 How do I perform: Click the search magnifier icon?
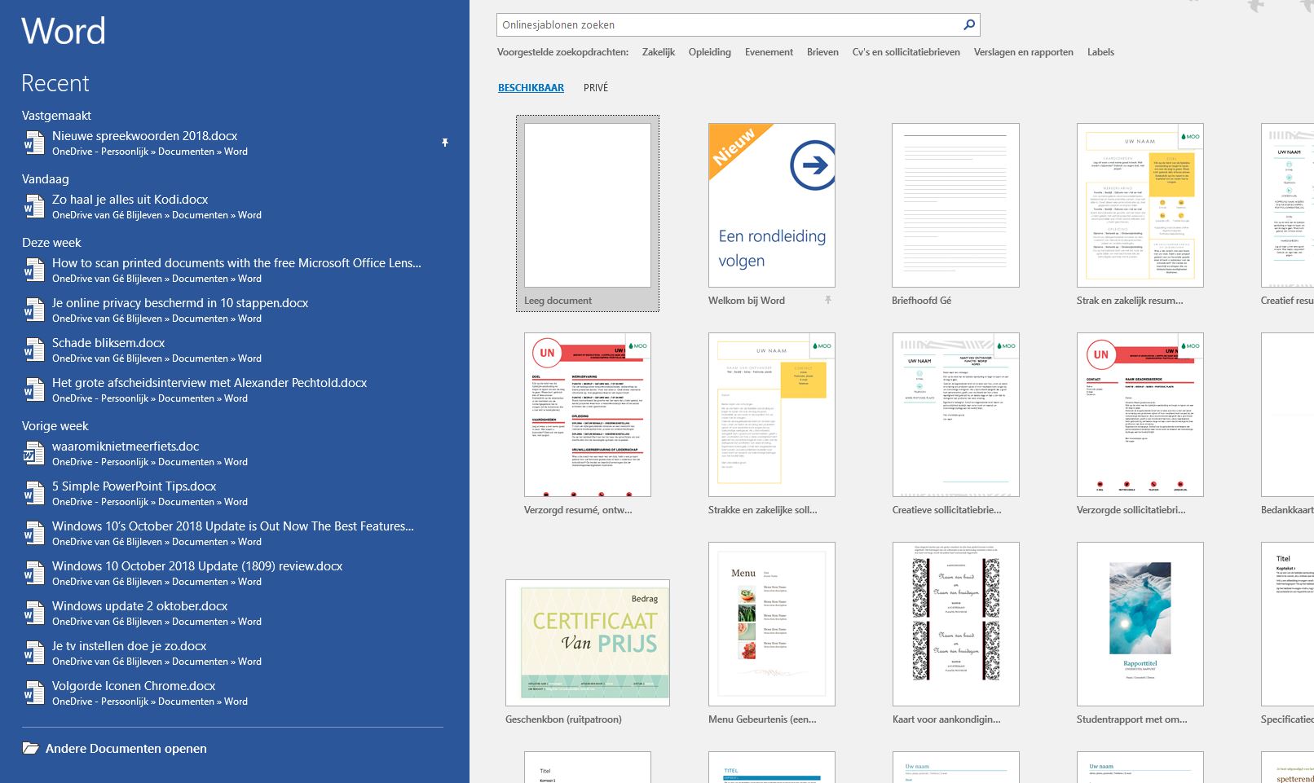coord(969,25)
